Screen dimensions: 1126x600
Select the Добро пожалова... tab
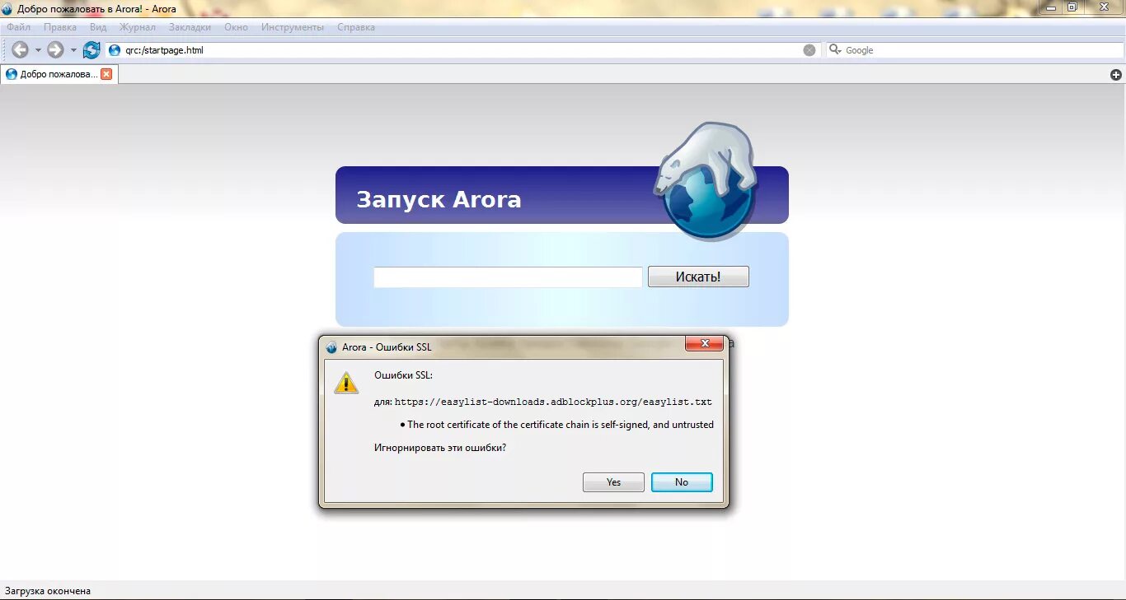tap(59, 74)
